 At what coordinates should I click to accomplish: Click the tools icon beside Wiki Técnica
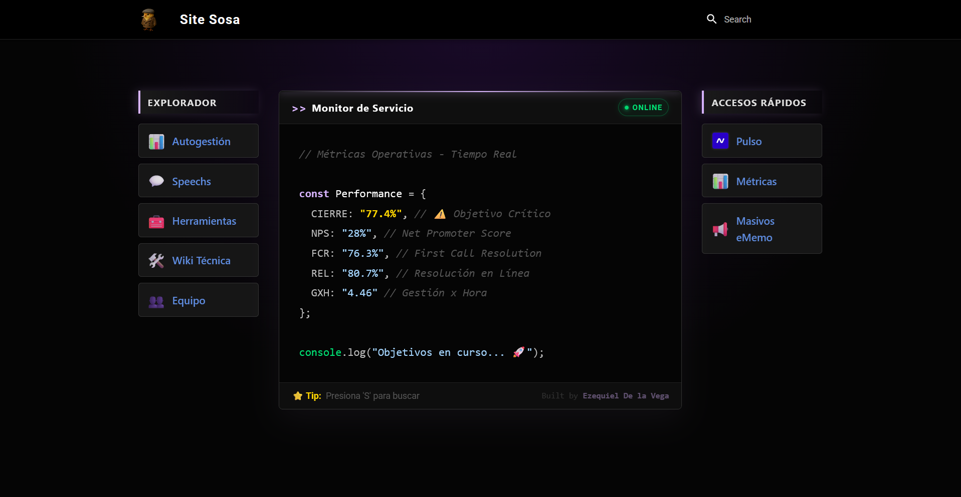tap(156, 260)
